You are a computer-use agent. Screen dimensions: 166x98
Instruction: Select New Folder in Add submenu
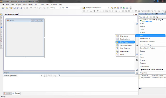125,42
